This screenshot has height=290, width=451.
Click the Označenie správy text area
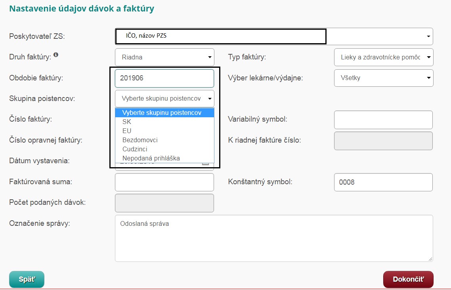tap(273, 238)
